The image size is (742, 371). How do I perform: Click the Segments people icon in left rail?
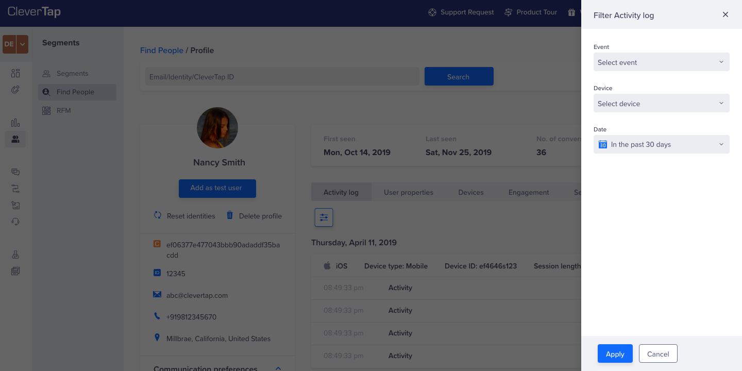(15, 139)
